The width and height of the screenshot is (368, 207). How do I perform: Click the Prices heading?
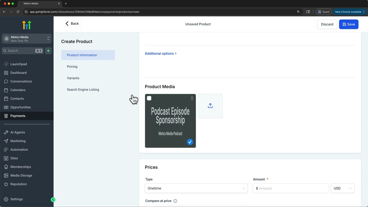click(151, 167)
